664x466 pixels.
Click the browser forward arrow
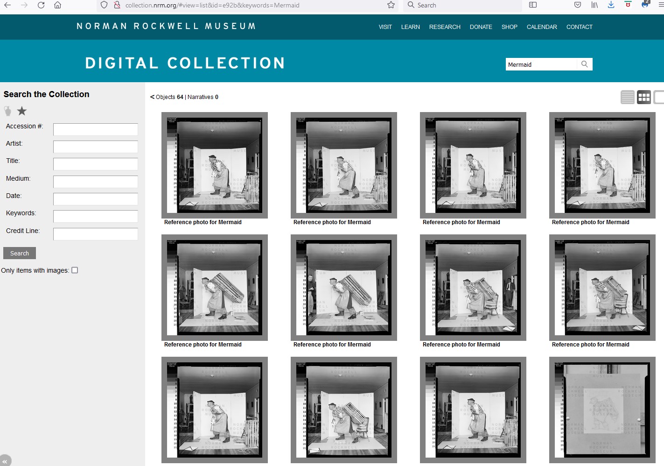(24, 5)
